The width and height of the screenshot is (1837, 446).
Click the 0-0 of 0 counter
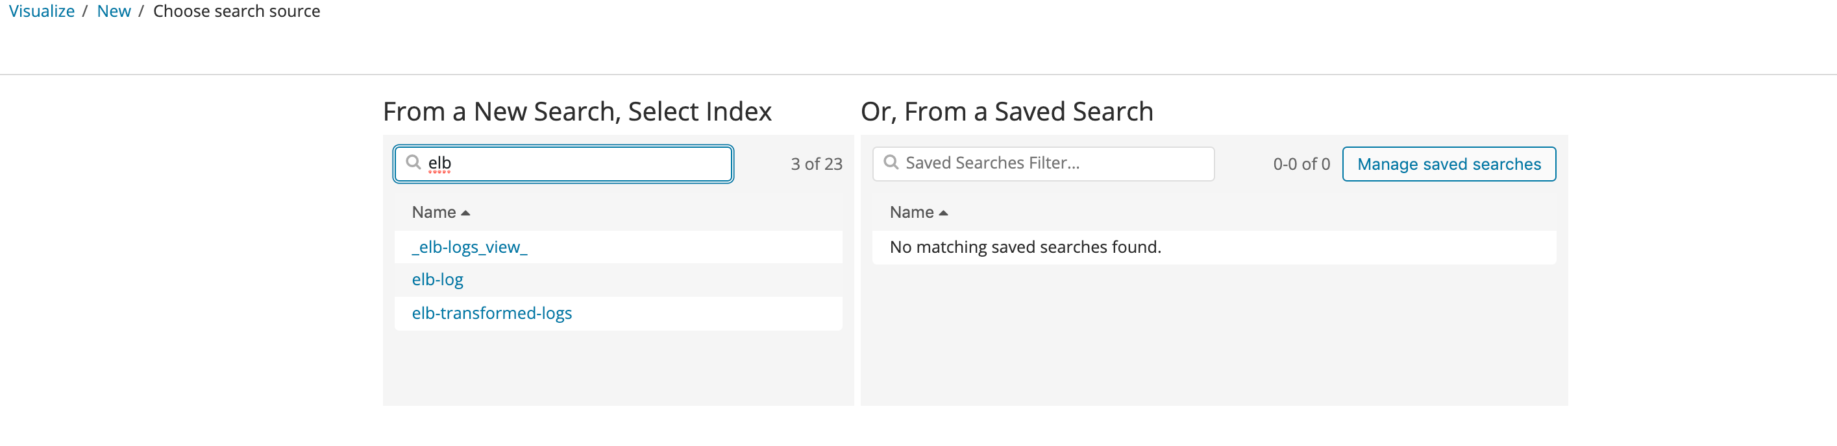(x=1301, y=165)
